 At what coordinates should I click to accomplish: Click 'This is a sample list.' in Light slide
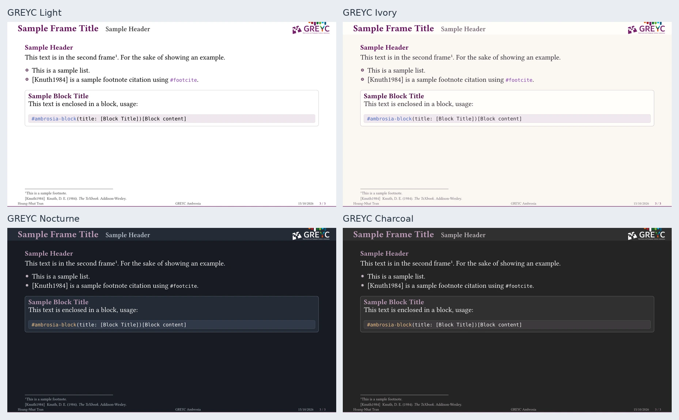(x=61, y=70)
